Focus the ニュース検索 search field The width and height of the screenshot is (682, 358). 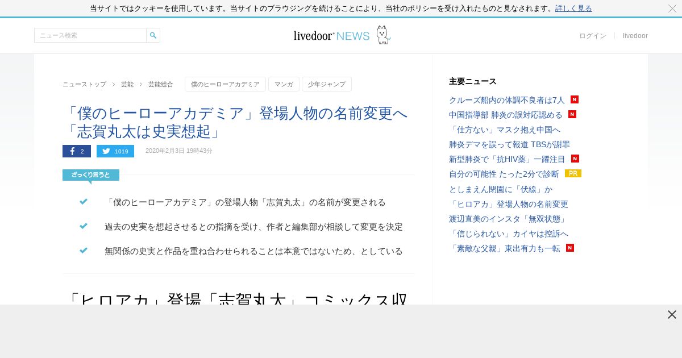coord(90,35)
